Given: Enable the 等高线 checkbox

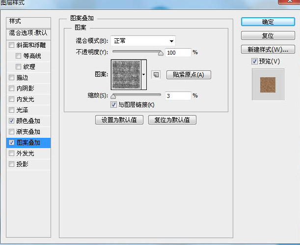Looking at the screenshot, I should (18, 56).
